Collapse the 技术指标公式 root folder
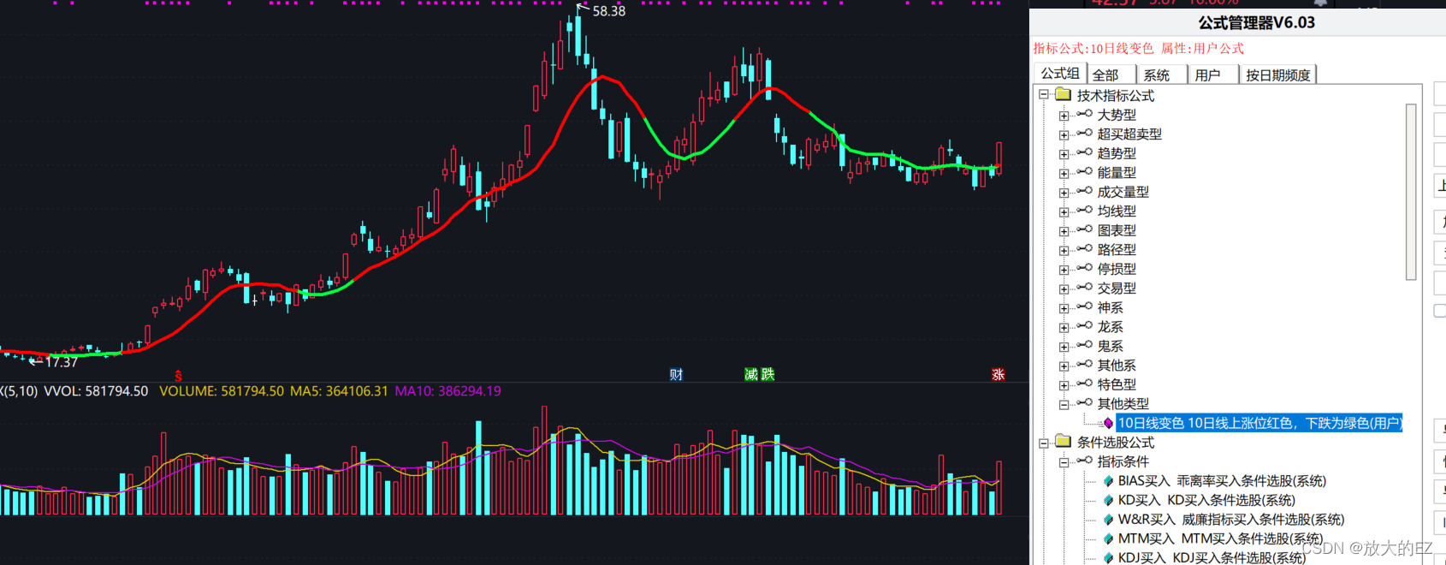 [x=1044, y=95]
